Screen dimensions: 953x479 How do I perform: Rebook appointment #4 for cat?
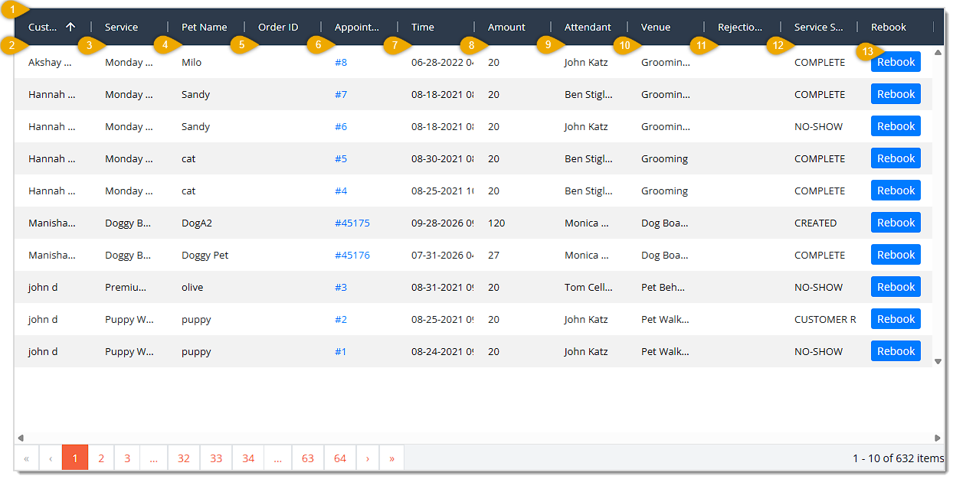tap(896, 191)
